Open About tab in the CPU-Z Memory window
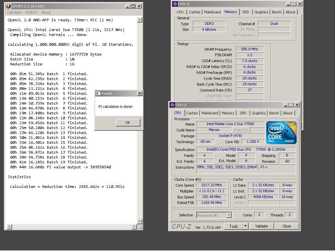Screen dimensions: 335x251 291,12
